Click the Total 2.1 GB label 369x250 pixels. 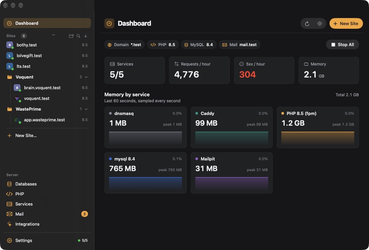(x=347, y=95)
